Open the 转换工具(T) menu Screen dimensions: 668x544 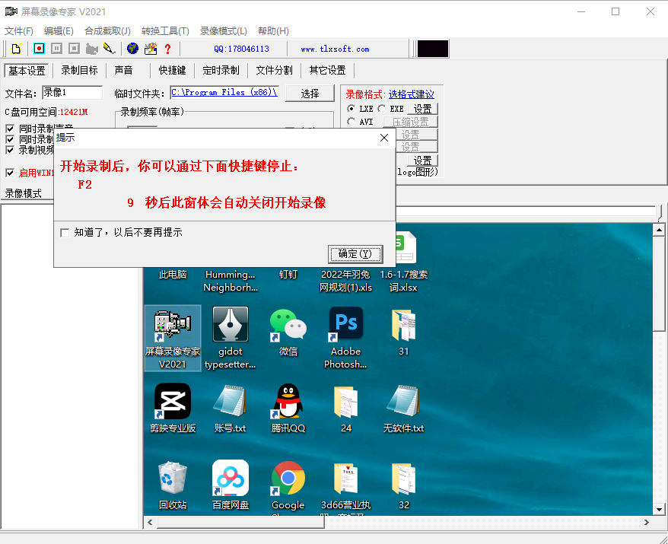tap(165, 31)
